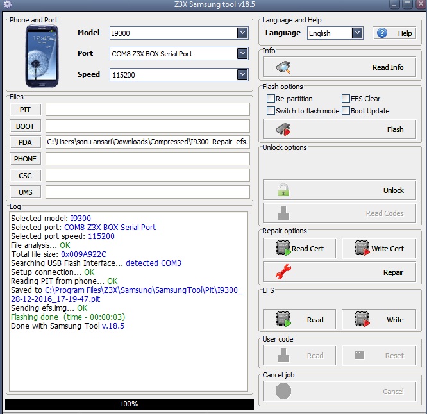Close the Z3X Samsung tool window
Image resolution: width=427 pixels, height=414 pixels.
click(421, 4)
